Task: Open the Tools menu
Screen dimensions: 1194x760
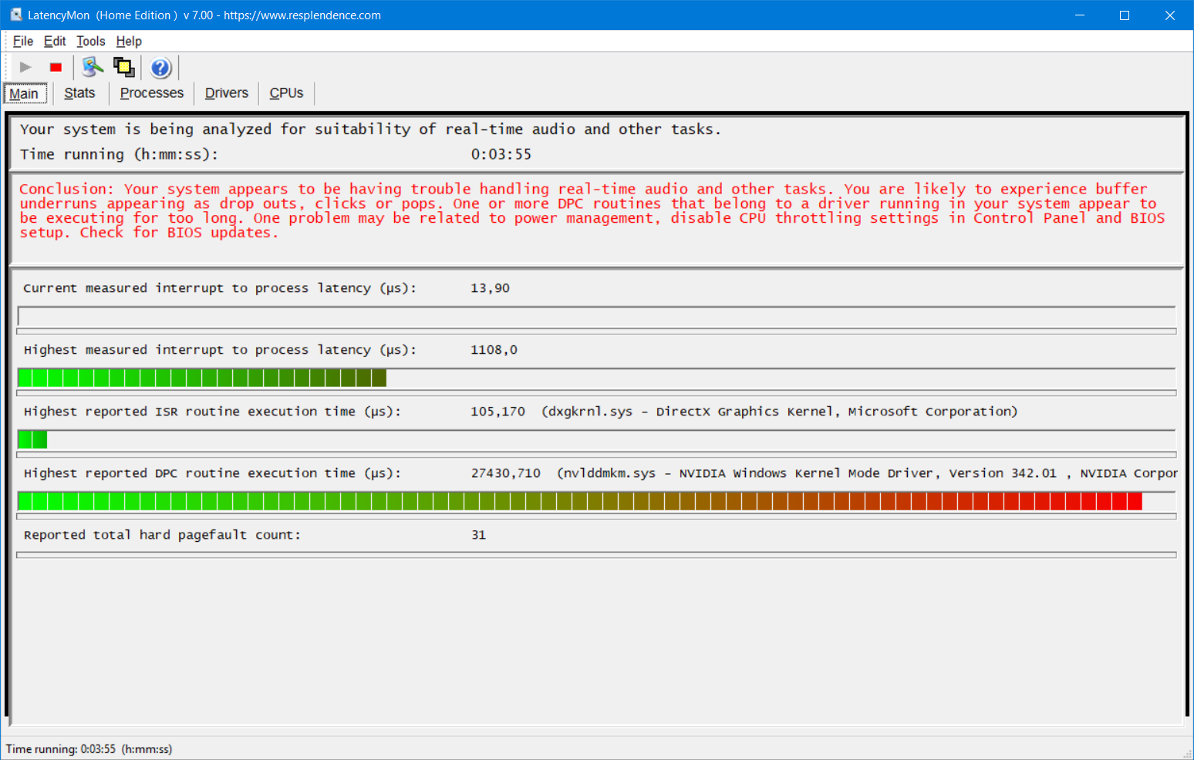Action: click(90, 42)
